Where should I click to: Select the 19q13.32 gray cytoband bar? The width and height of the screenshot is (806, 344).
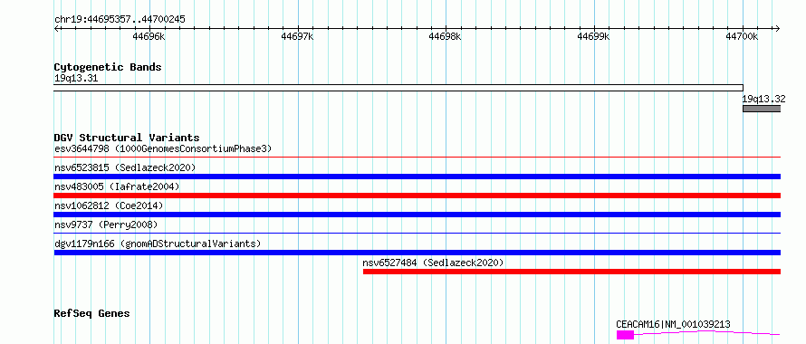[762, 109]
